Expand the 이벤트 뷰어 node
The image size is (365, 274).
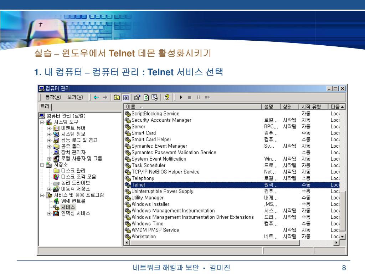(x=49, y=128)
